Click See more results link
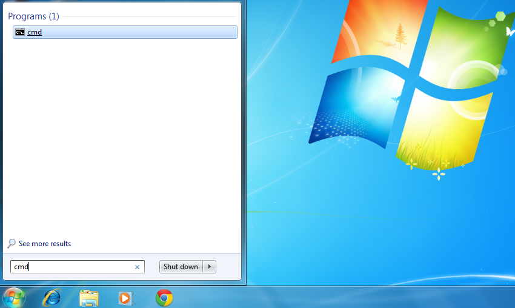 coord(45,244)
